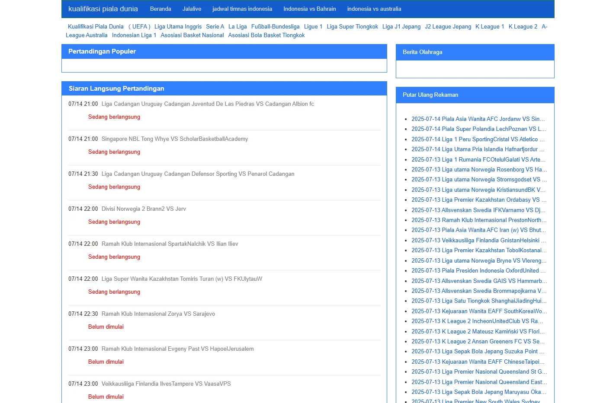
Task: Click Sedang berlangsung under Brann2 VS Jerv
Action: (x=114, y=222)
